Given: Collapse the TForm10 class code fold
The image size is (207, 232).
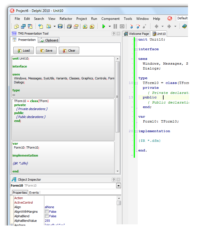Looking at the screenshot, I should coord(136,83).
